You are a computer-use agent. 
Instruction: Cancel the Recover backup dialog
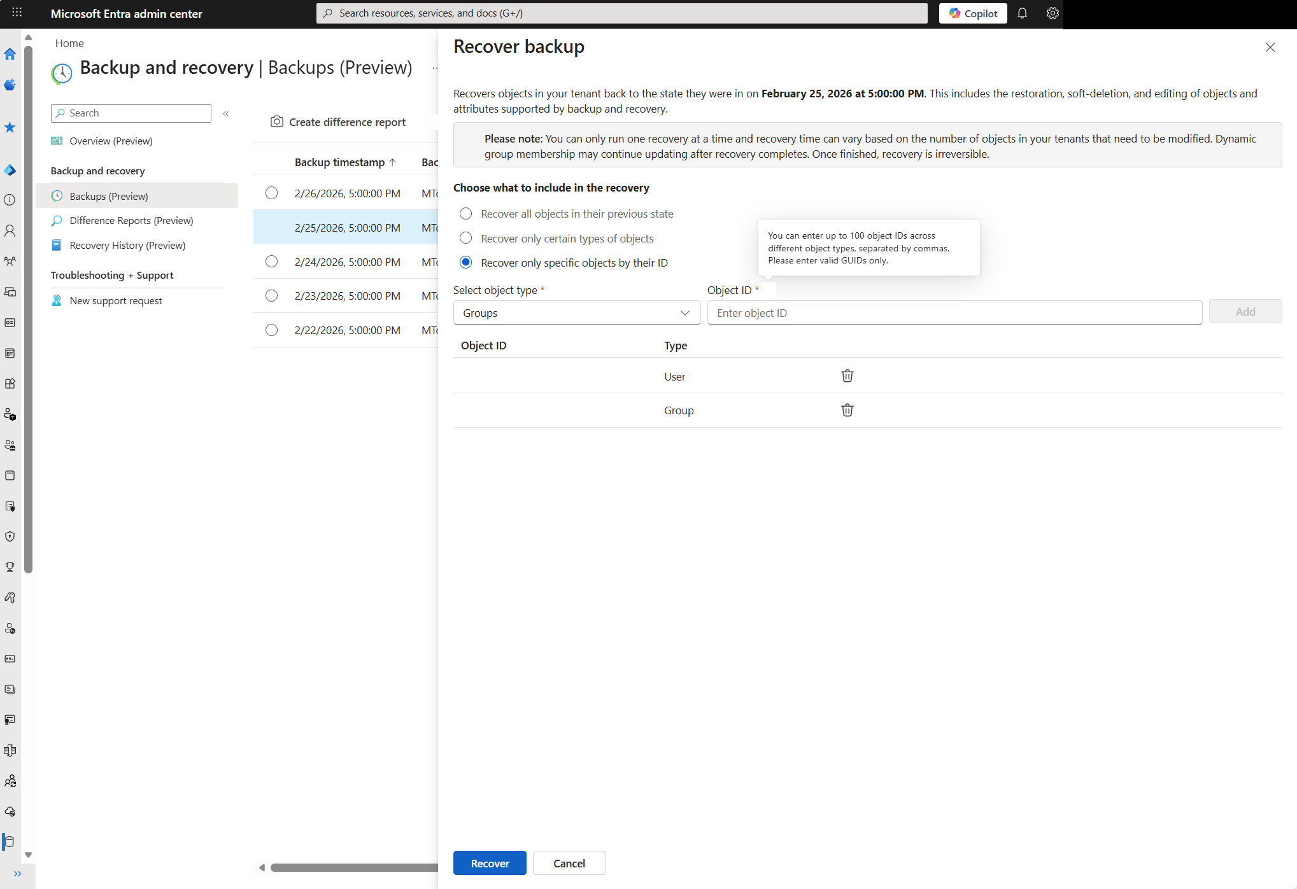[x=569, y=863]
